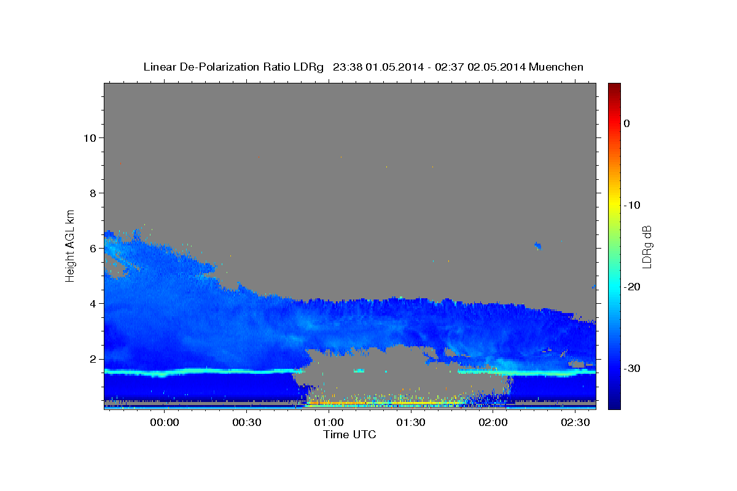Click the height label '8'
This screenshot has height=491, width=737.
pyautogui.click(x=92, y=193)
